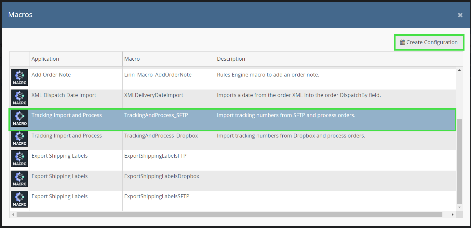Select the XMLDeliveryDateImport macro entry
Viewport: 471px width, 228px height.
(x=154, y=95)
